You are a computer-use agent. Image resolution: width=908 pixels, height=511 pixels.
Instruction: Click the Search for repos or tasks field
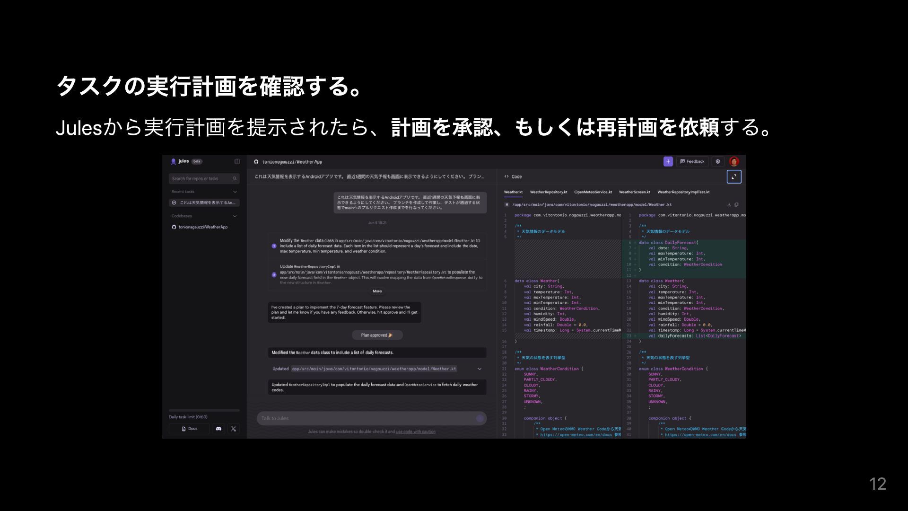(x=204, y=178)
